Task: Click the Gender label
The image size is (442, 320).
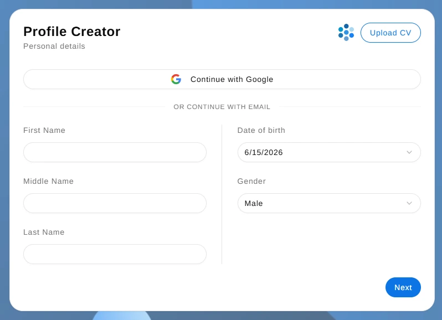Action: pos(251,181)
